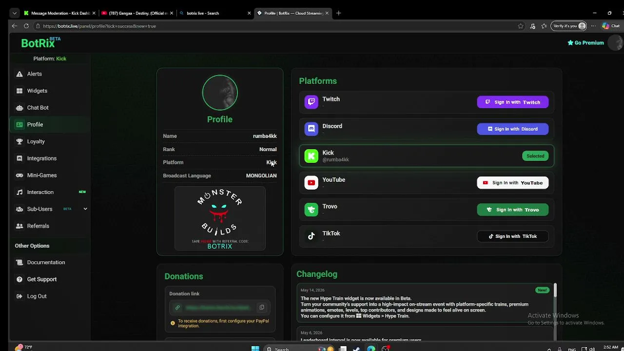The width and height of the screenshot is (624, 351).
Task: Click the 'May 6, 2026' changelog date
Action: click(x=312, y=333)
